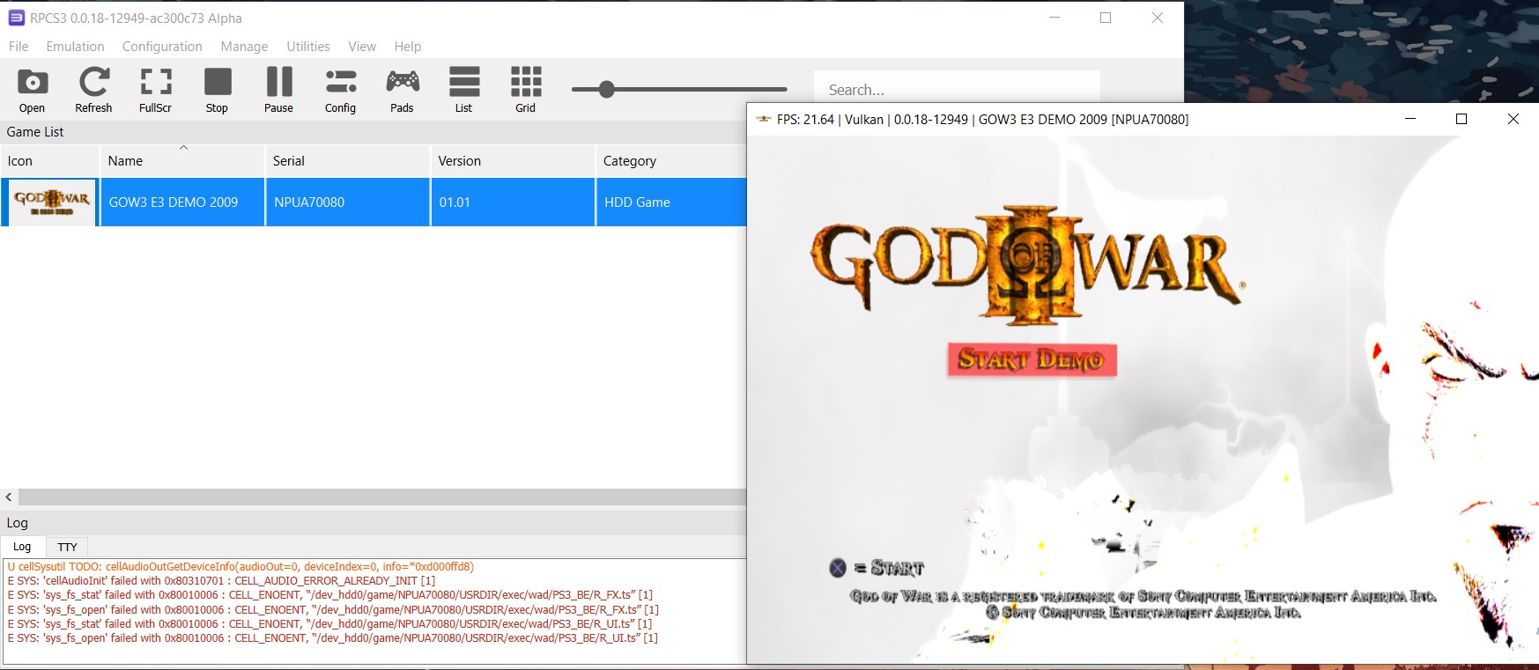Open the Emulation menu
The image size is (1539, 670).
point(75,47)
